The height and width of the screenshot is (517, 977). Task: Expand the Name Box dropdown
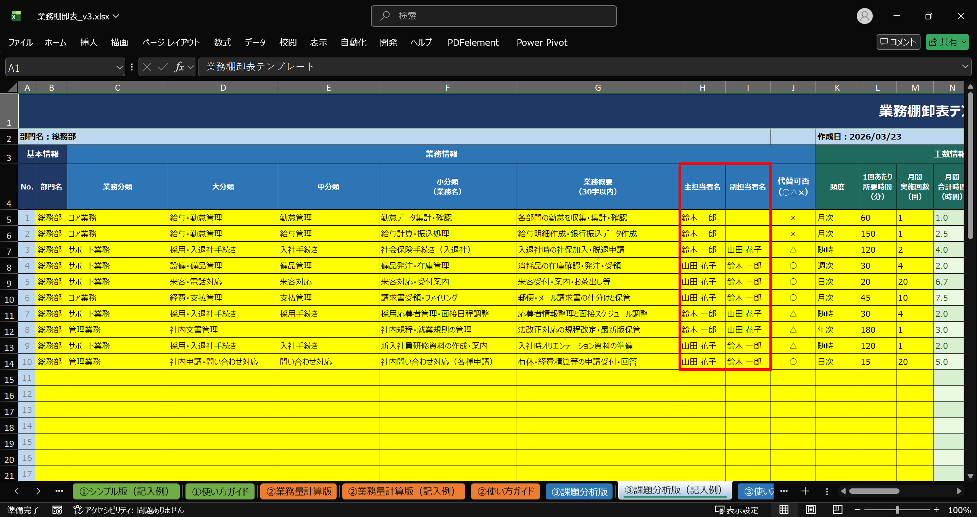[x=119, y=67]
